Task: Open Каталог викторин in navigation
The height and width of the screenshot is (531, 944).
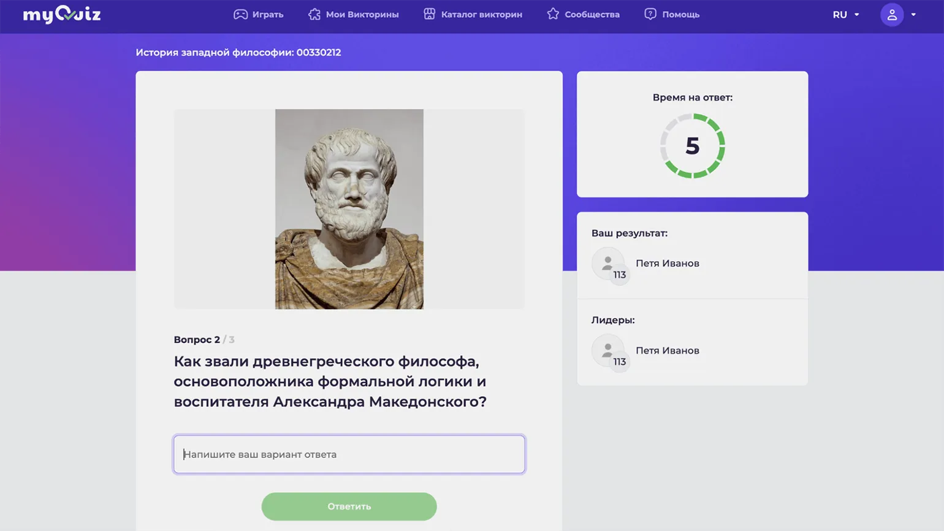Action: coord(481,14)
